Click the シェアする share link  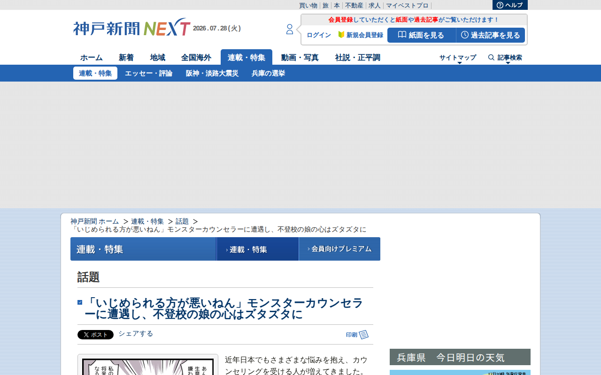point(136,334)
